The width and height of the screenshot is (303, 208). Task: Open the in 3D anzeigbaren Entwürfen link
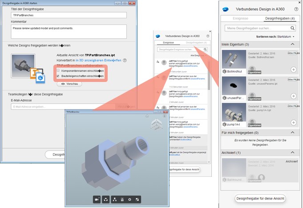tap(98, 61)
